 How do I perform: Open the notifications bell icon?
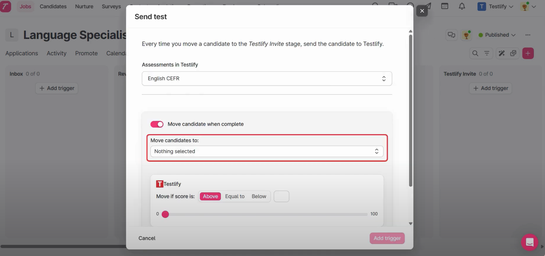tap(462, 6)
